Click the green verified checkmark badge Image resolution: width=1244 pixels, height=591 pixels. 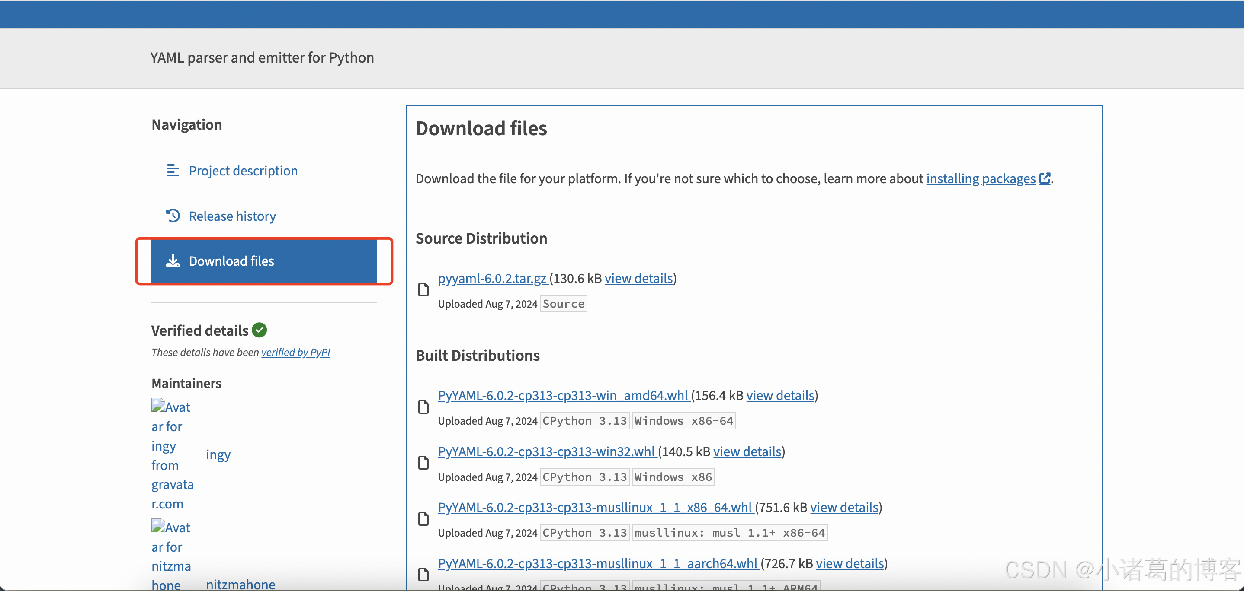(x=260, y=330)
